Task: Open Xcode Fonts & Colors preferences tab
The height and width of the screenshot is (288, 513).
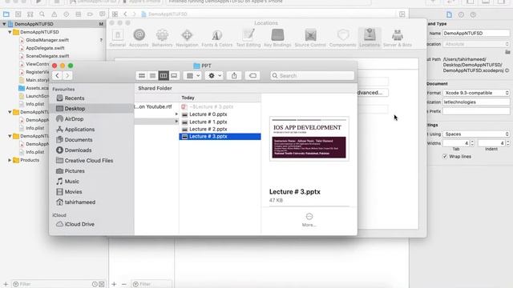Action: click(216, 38)
